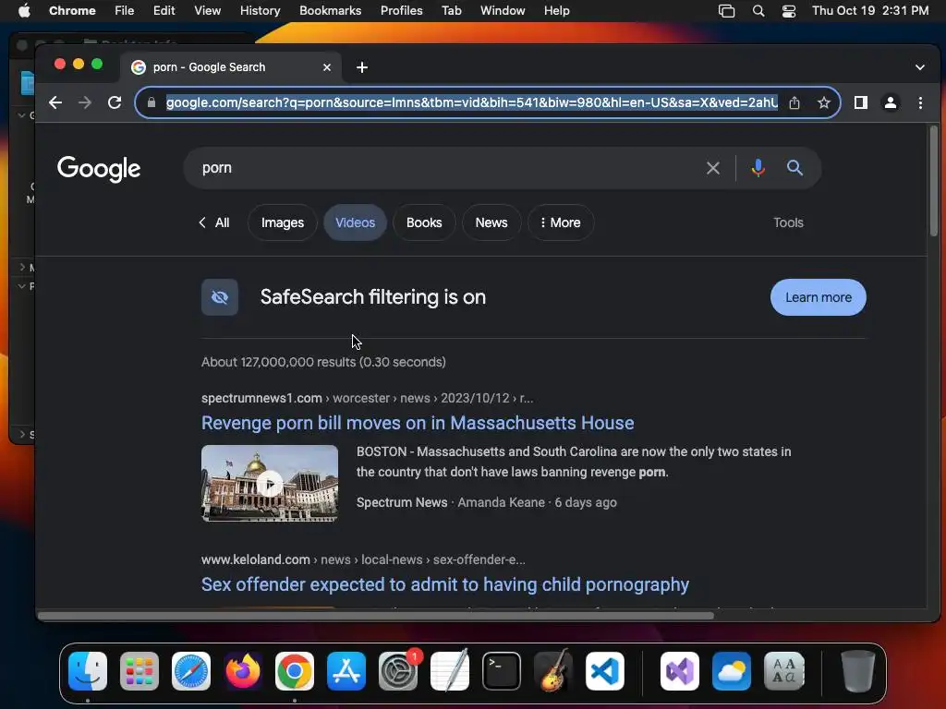The height and width of the screenshot is (709, 946).
Task: Launch Safari from the Dock
Action: pos(191,671)
